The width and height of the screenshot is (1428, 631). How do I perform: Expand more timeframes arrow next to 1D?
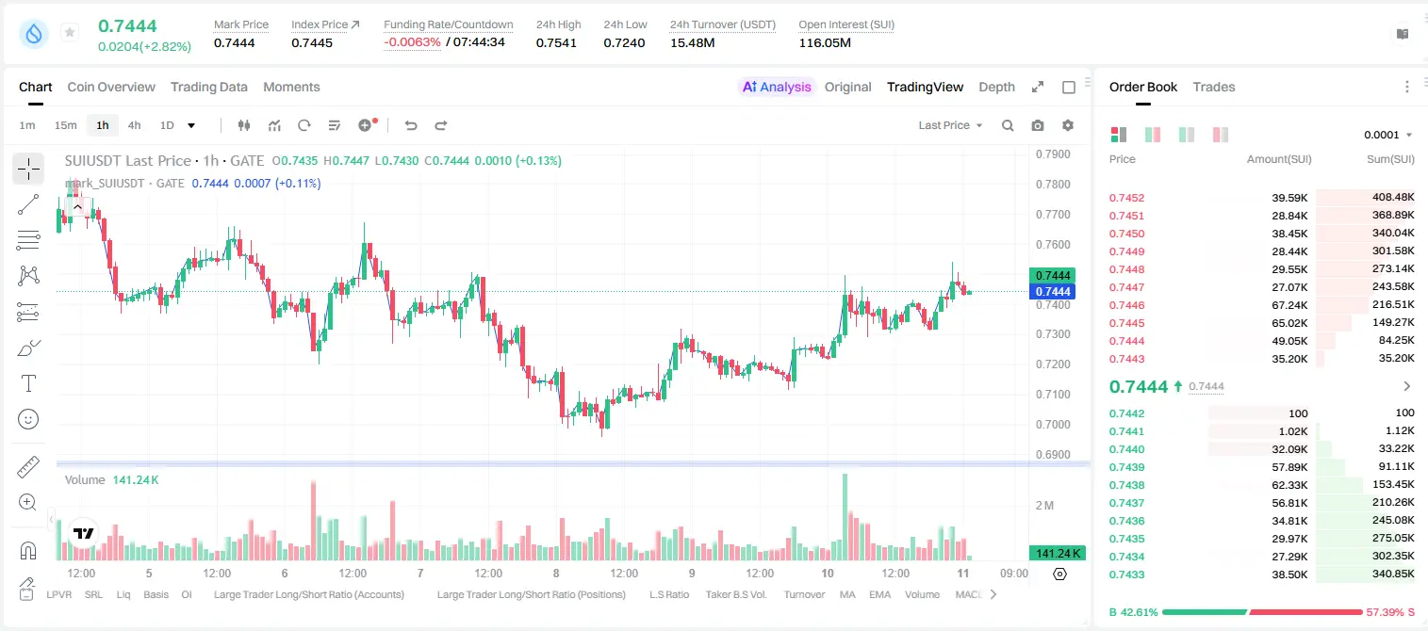coord(191,125)
